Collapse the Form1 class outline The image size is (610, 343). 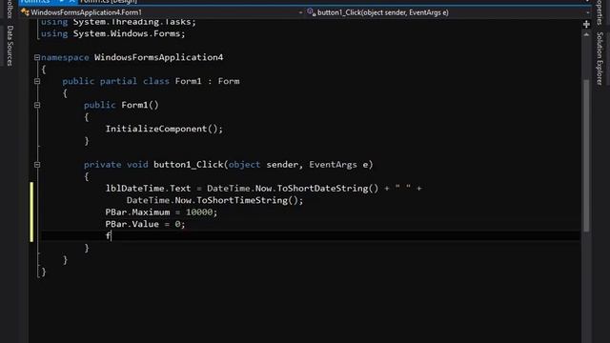pos(37,81)
